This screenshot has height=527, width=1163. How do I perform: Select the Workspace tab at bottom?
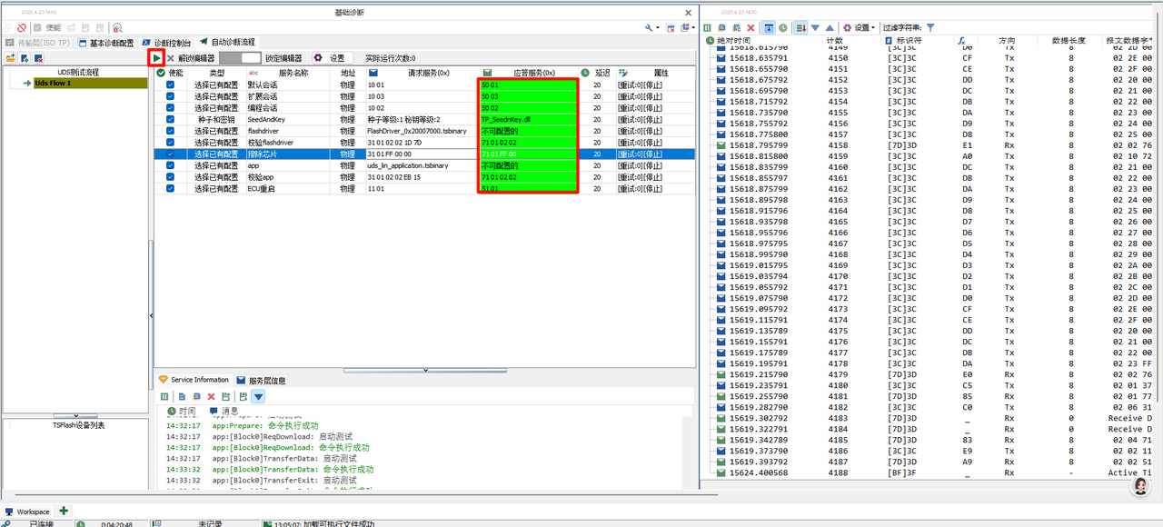[x=27, y=512]
